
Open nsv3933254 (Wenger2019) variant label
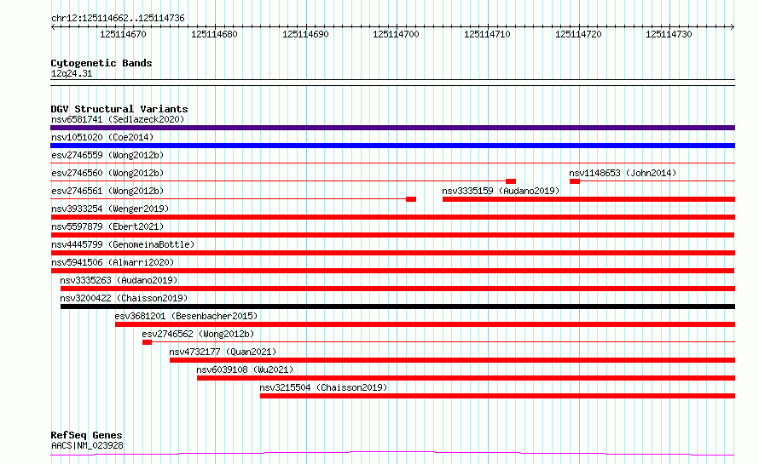tap(110, 209)
